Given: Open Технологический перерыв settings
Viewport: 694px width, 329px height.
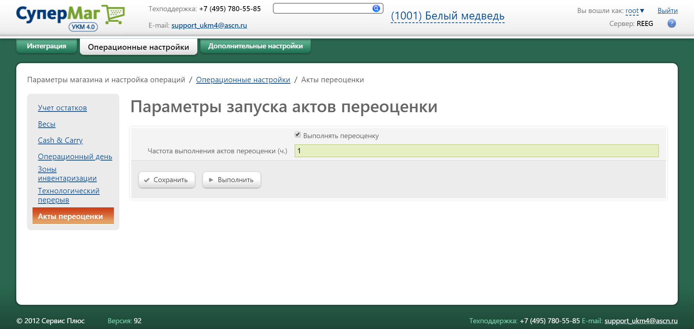Looking at the screenshot, I should [x=69, y=195].
